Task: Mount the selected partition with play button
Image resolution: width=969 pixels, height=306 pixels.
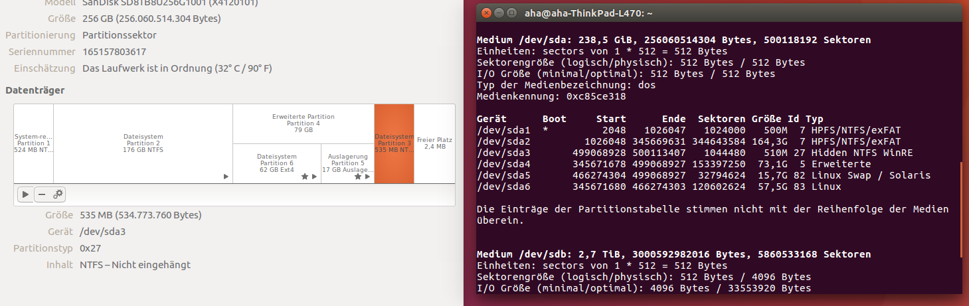Action: coord(26,194)
